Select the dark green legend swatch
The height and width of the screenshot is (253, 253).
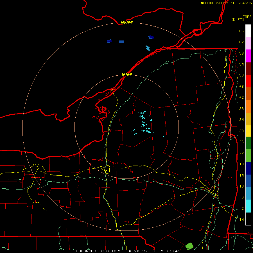[248, 143]
